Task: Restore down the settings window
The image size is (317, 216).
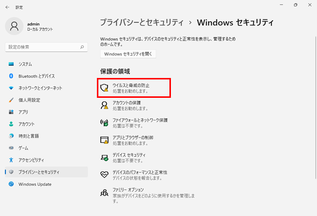Action: (296, 5)
